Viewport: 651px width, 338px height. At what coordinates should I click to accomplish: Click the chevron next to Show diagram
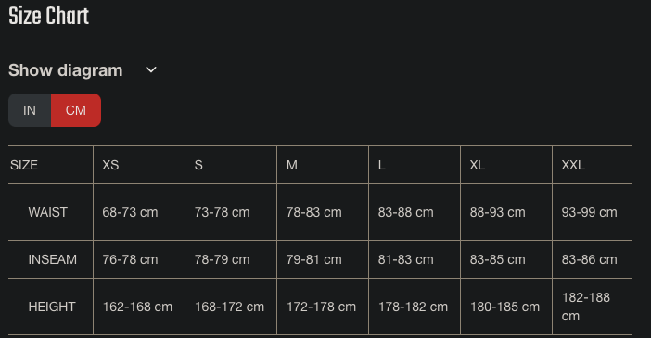tap(151, 70)
